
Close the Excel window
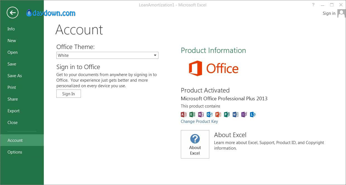click(341, 5)
